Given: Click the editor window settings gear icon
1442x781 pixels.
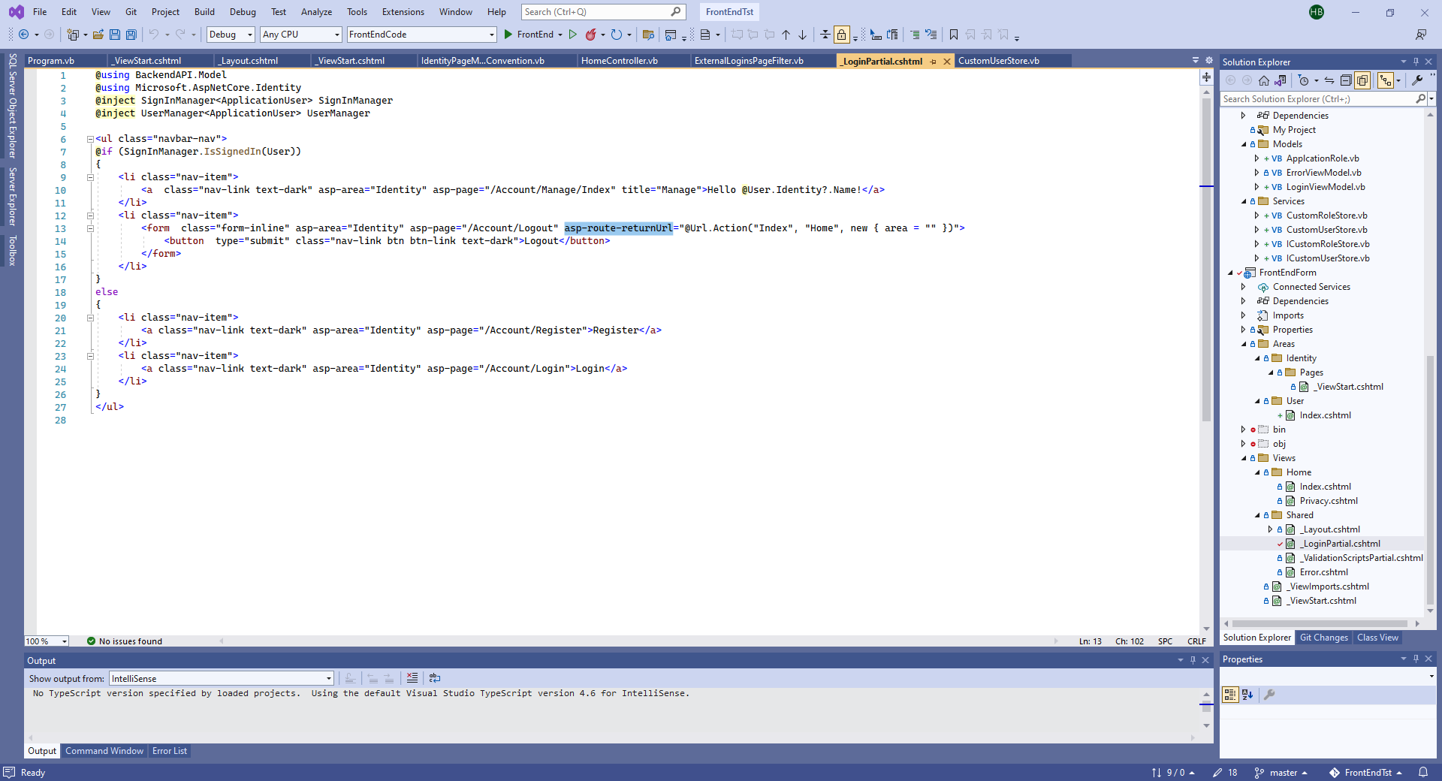Looking at the screenshot, I should 1209,60.
